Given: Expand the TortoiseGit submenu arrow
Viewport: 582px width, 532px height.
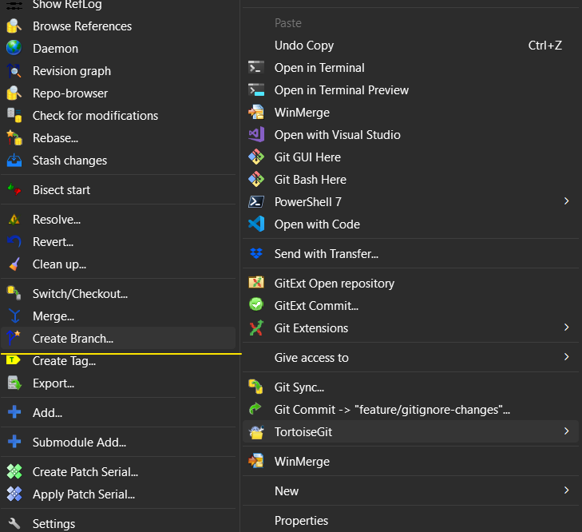Looking at the screenshot, I should click(x=566, y=431).
